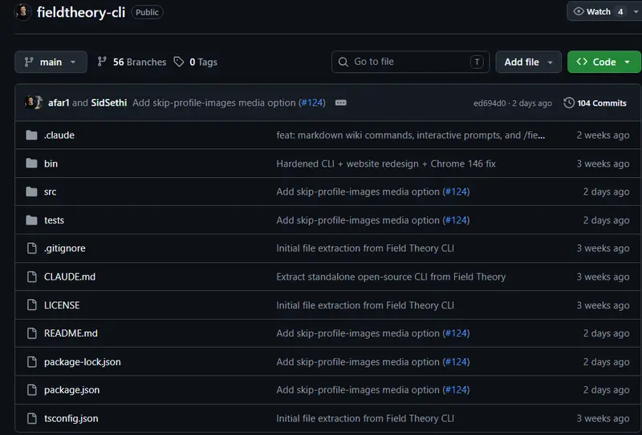Open the tests folder
The image size is (642, 435).
[x=54, y=220]
